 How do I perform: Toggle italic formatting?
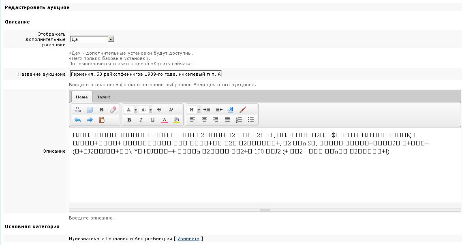(141, 120)
